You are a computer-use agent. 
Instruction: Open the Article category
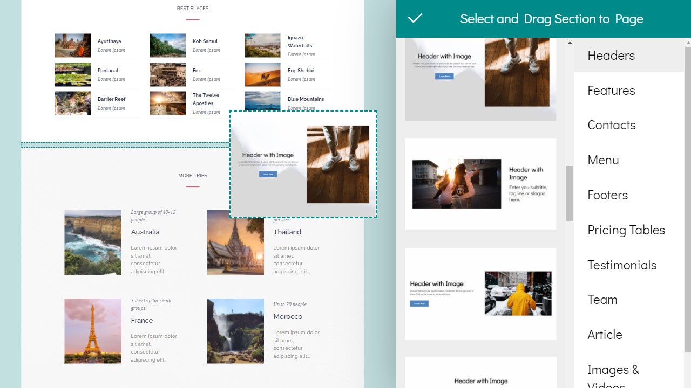(605, 335)
